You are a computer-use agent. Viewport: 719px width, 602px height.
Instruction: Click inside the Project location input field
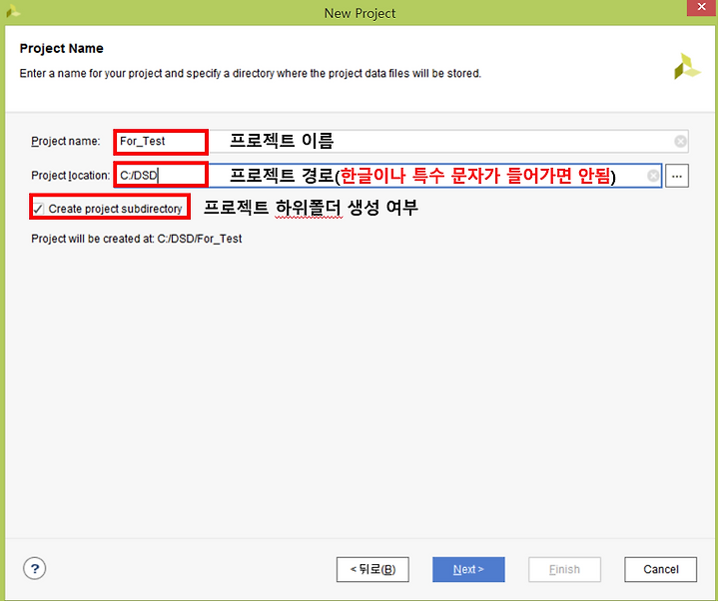click(x=387, y=176)
